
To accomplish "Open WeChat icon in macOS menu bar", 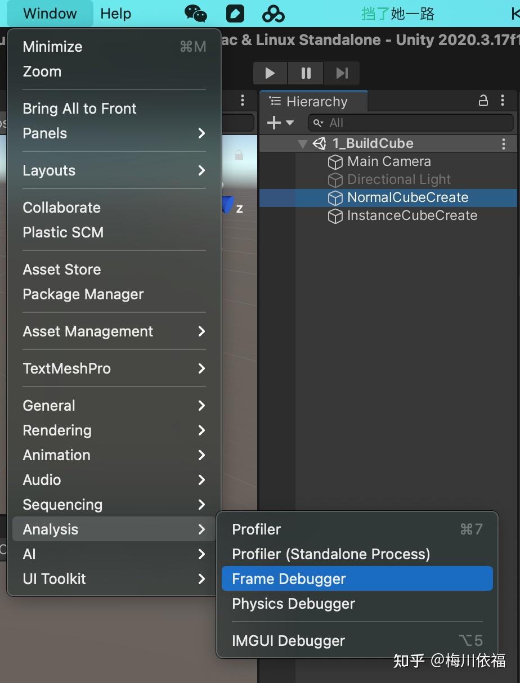I will [196, 14].
